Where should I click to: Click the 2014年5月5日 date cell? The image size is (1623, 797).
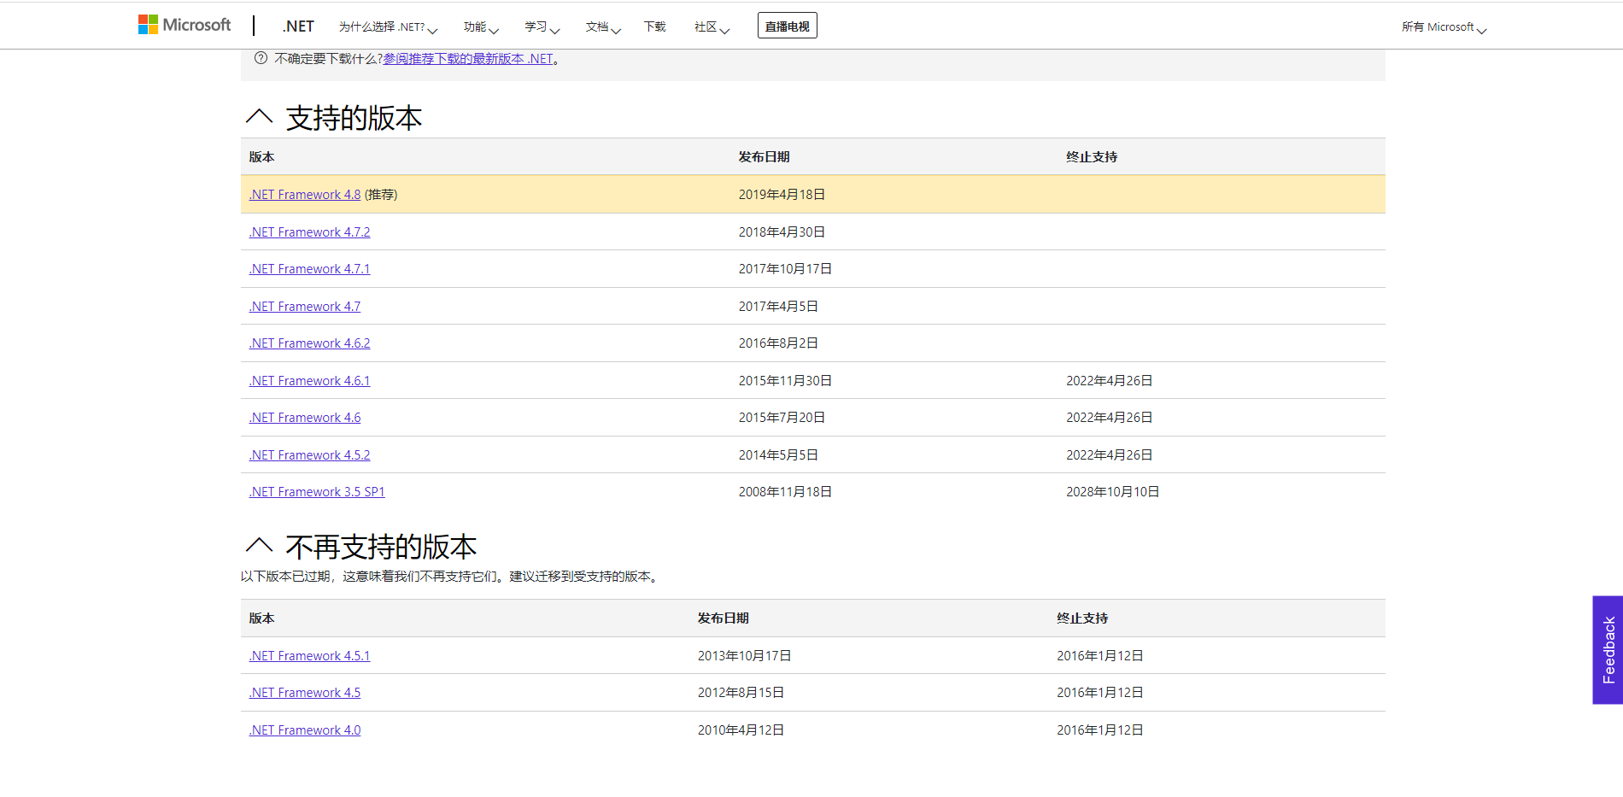(x=778, y=455)
